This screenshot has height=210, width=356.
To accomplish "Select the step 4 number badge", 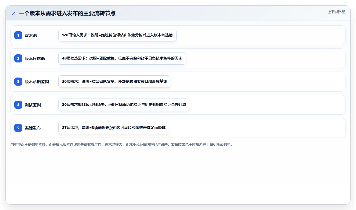I will coord(18,105).
